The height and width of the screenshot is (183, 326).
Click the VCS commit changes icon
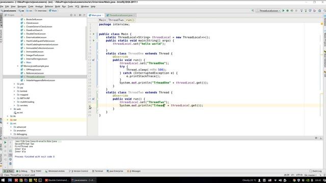306,11
